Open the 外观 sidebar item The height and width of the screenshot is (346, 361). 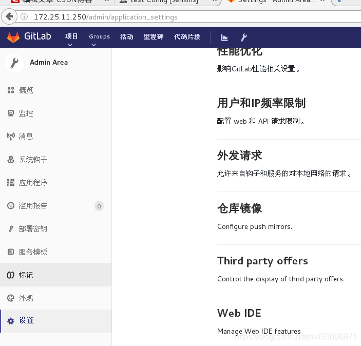[55, 298]
